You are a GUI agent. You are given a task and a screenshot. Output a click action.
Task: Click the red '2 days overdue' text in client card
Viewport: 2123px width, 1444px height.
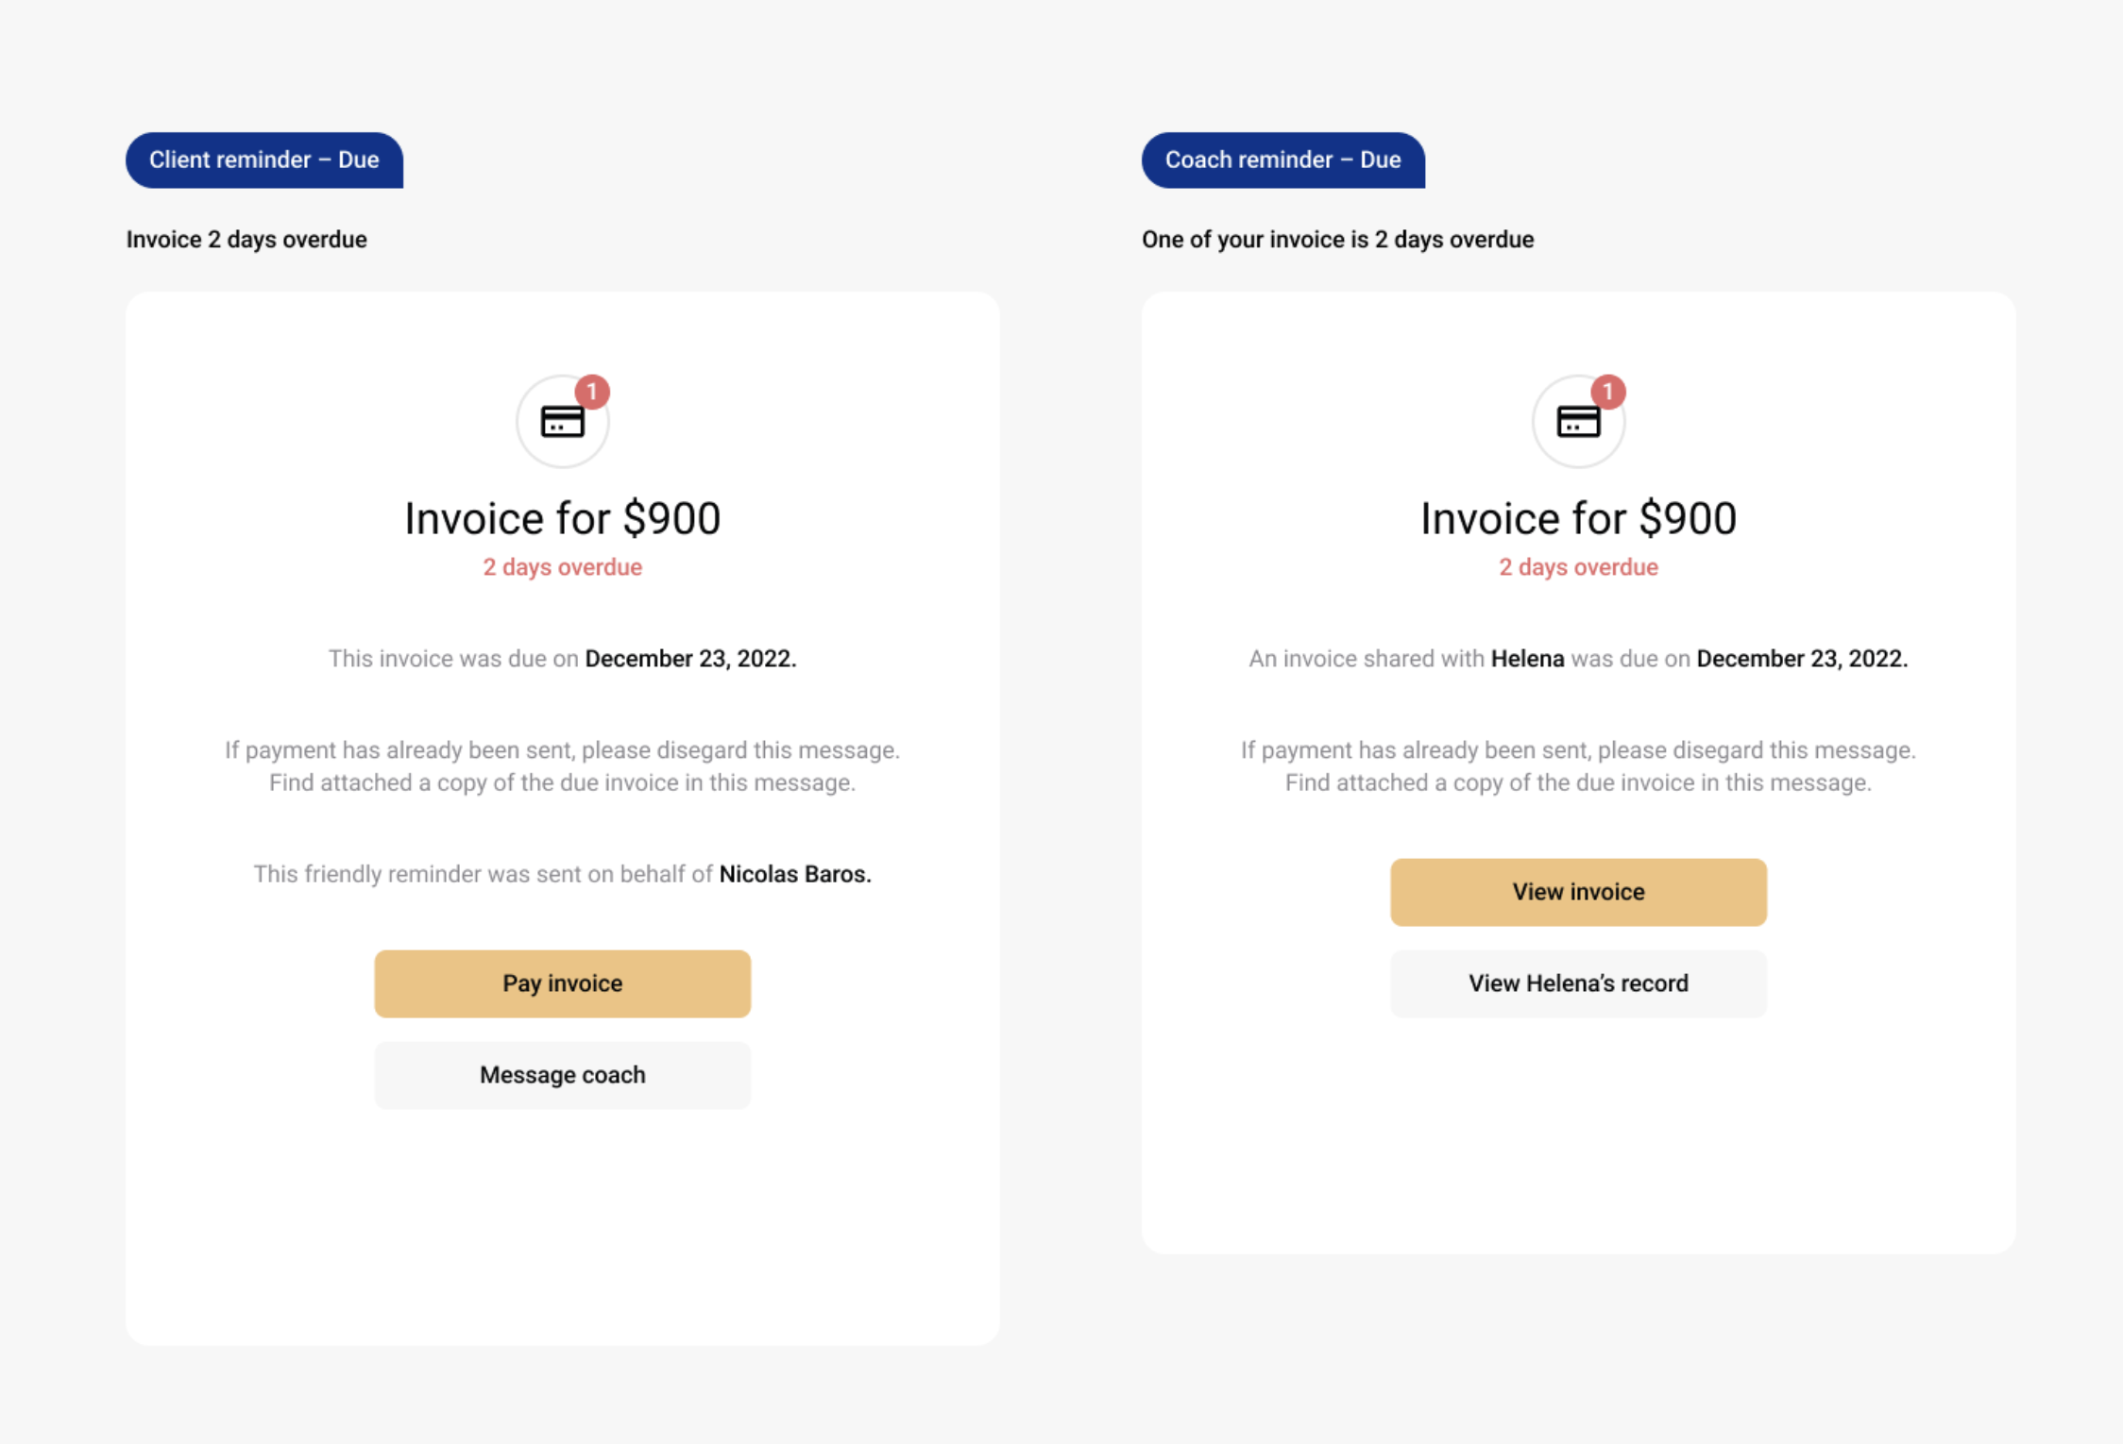pos(562,567)
